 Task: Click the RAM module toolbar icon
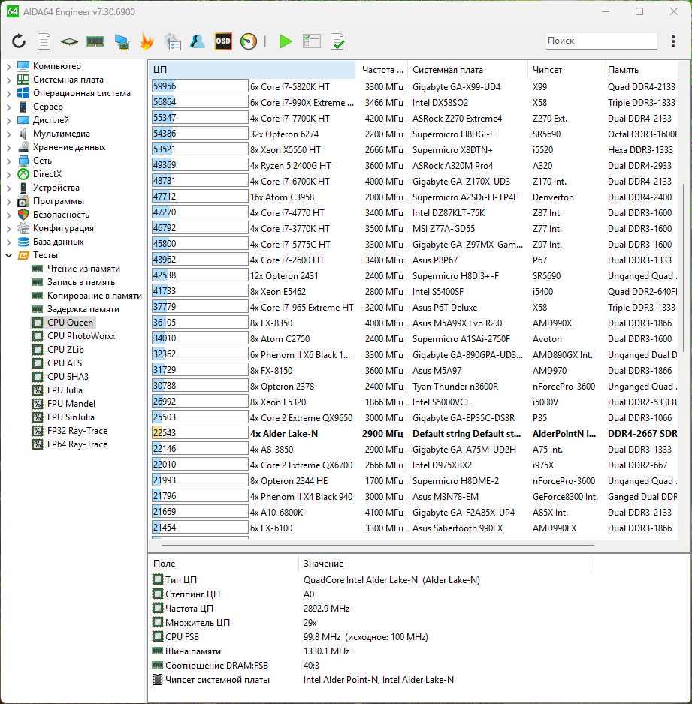[95, 41]
